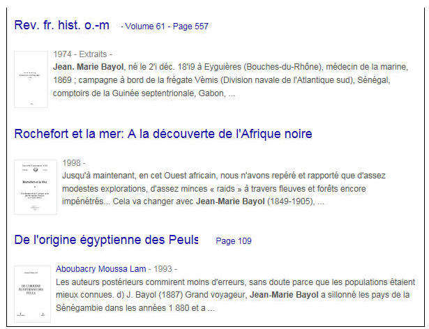
Task: Open 'Rochefort et la mer' book title link
Action: click(x=163, y=134)
